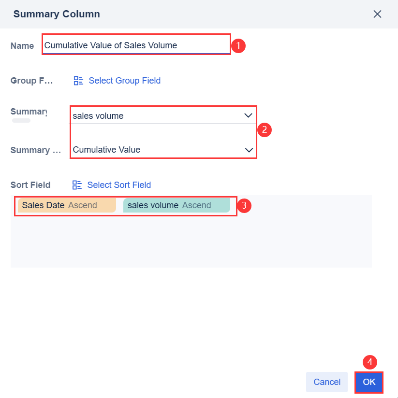Open the summary field dropdown showing sales volume
398x398 pixels.
(160, 115)
